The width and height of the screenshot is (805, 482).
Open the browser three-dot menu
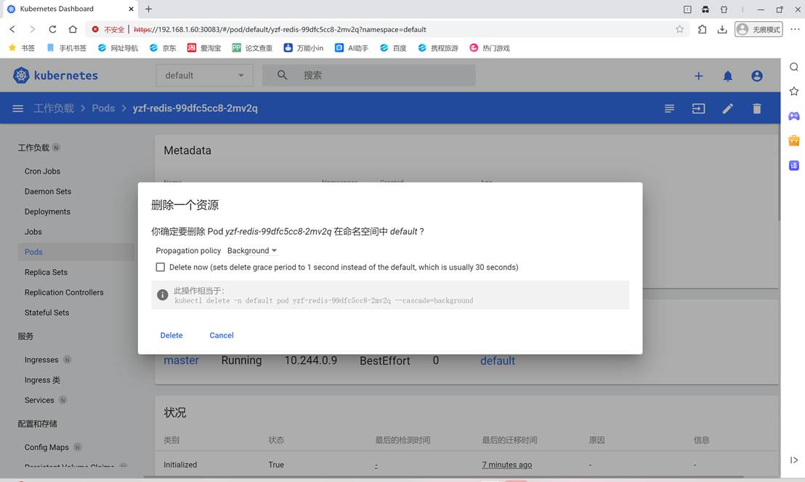[795, 29]
